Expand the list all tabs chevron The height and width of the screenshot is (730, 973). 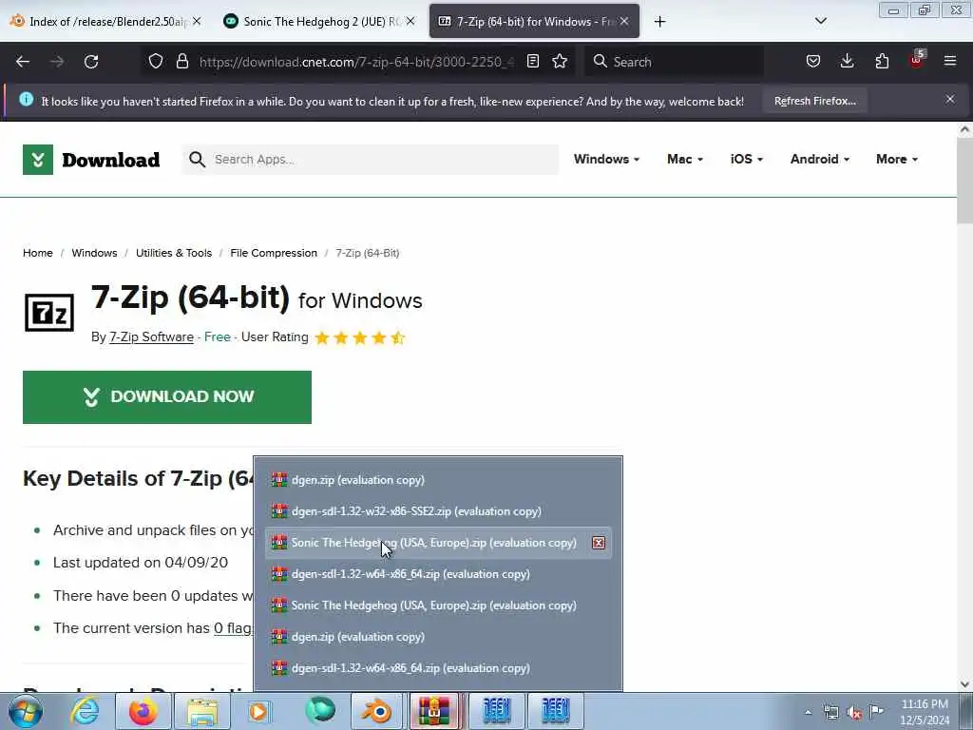(x=820, y=21)
